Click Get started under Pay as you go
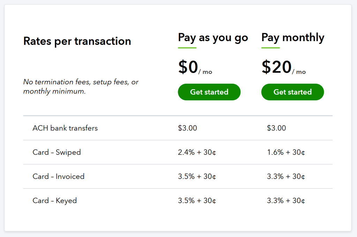Viewport: 357px width, 237px height. [x=209, y=92]
